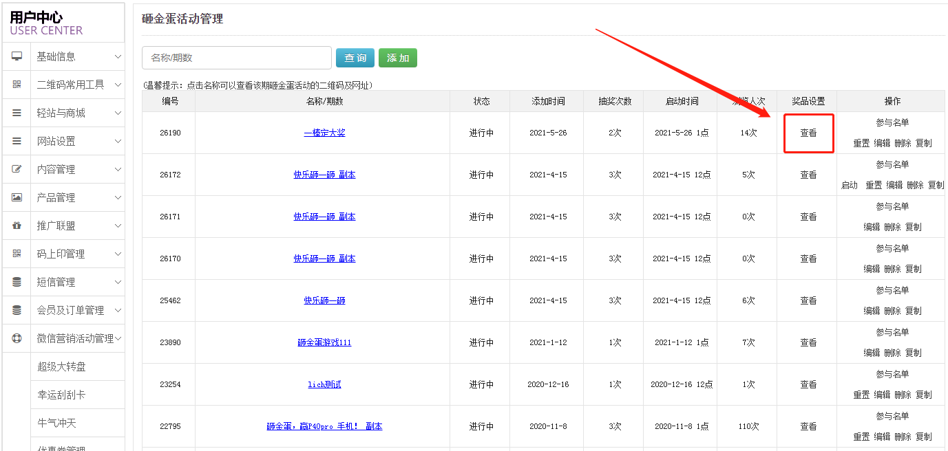Image resolution: width=948 pixels, height=451 pixels.
Task: Click the monitor icon beside 基础信息
Action: (17, 56)
